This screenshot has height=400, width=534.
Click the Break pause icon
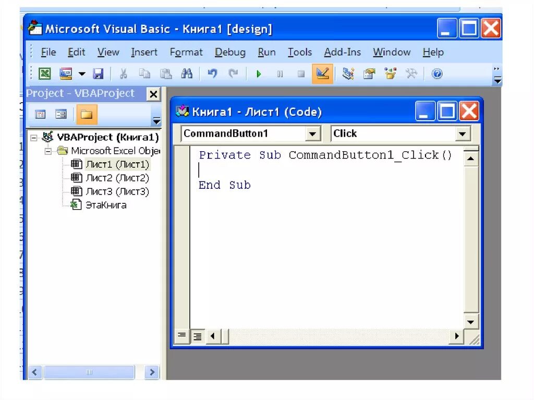280,74
